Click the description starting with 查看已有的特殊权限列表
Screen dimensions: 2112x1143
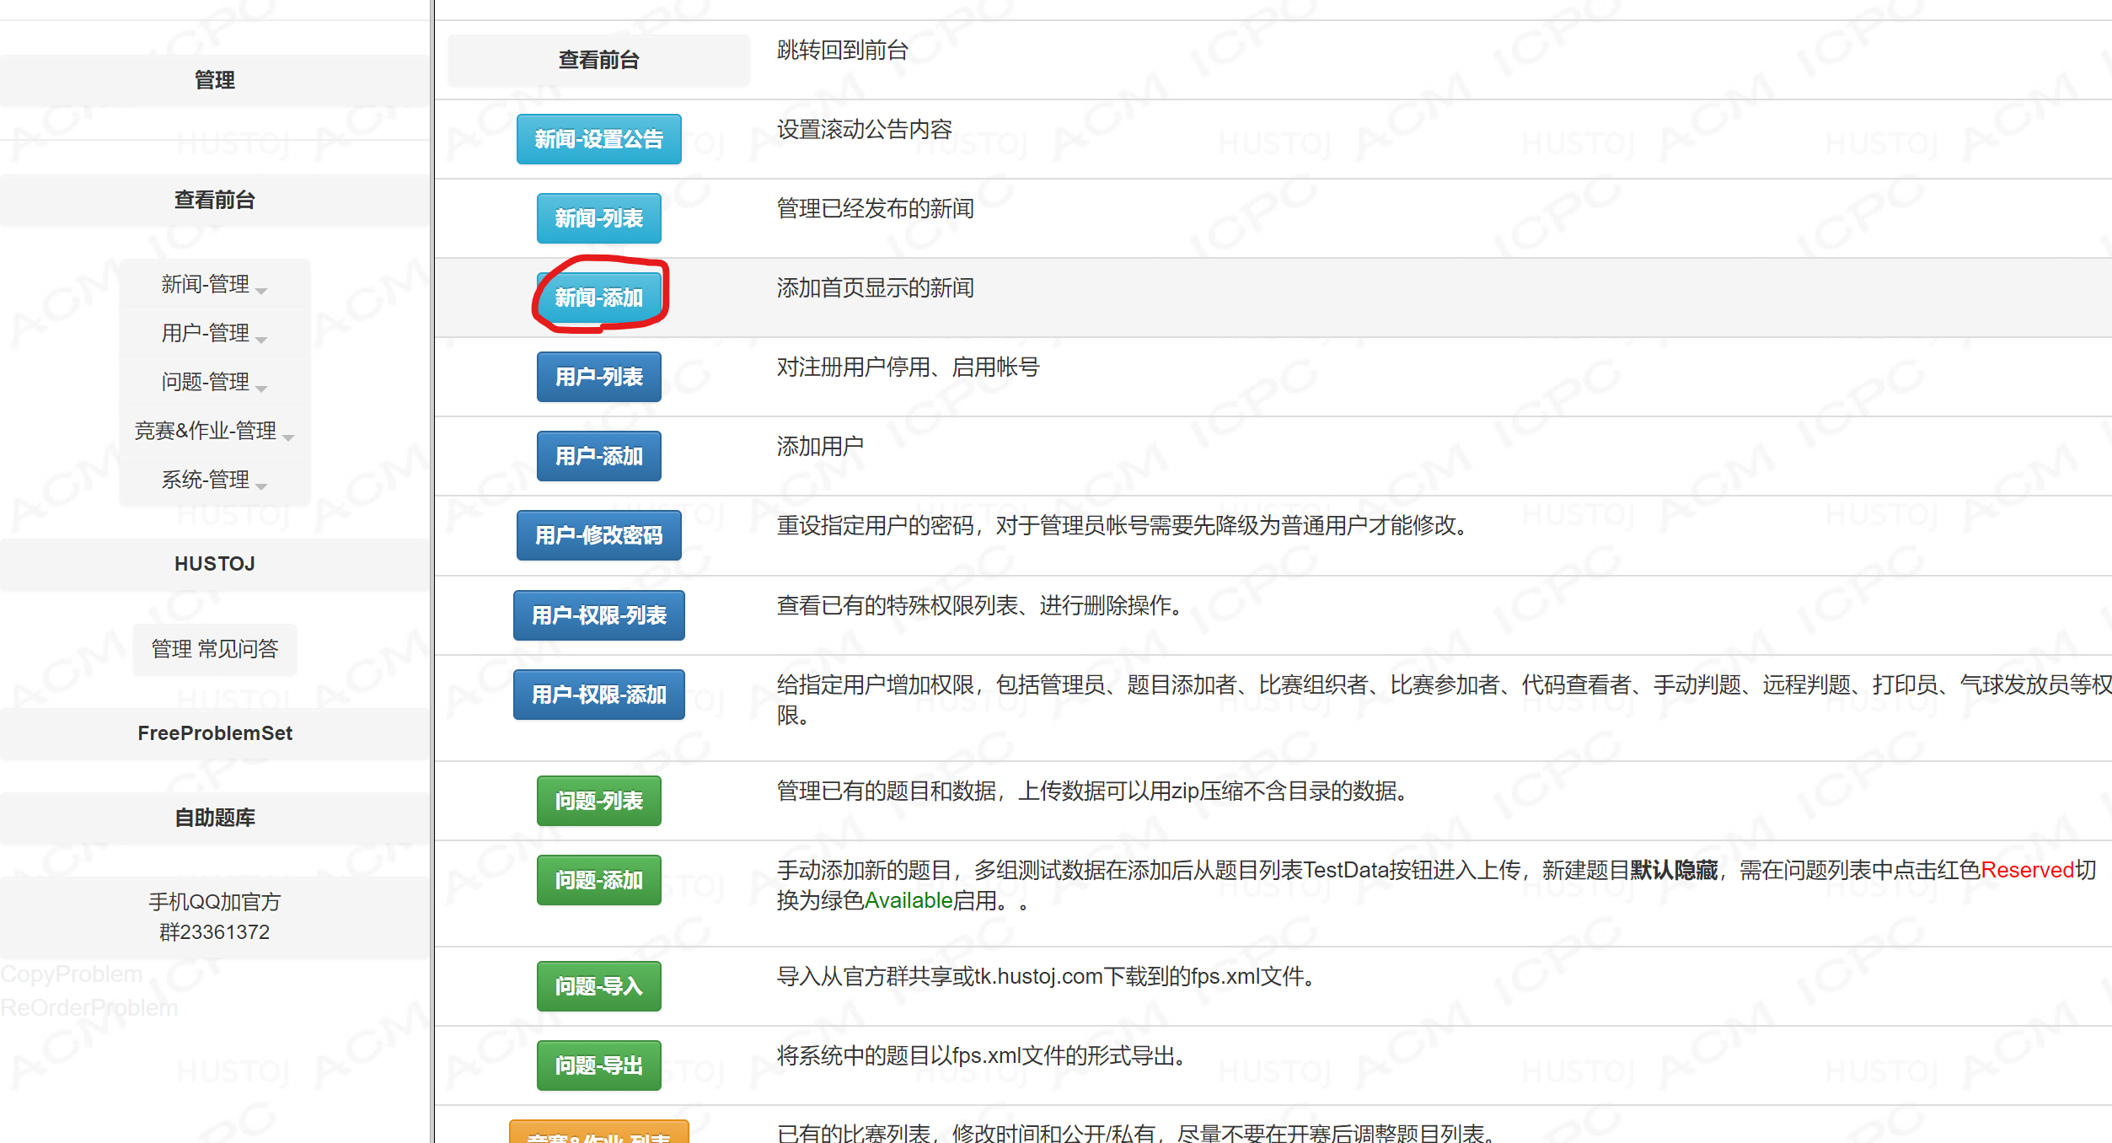point(982,606)
